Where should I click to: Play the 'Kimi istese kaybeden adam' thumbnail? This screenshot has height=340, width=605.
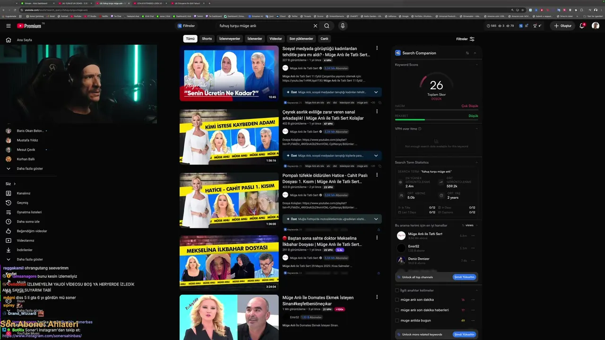coord(229,136)
